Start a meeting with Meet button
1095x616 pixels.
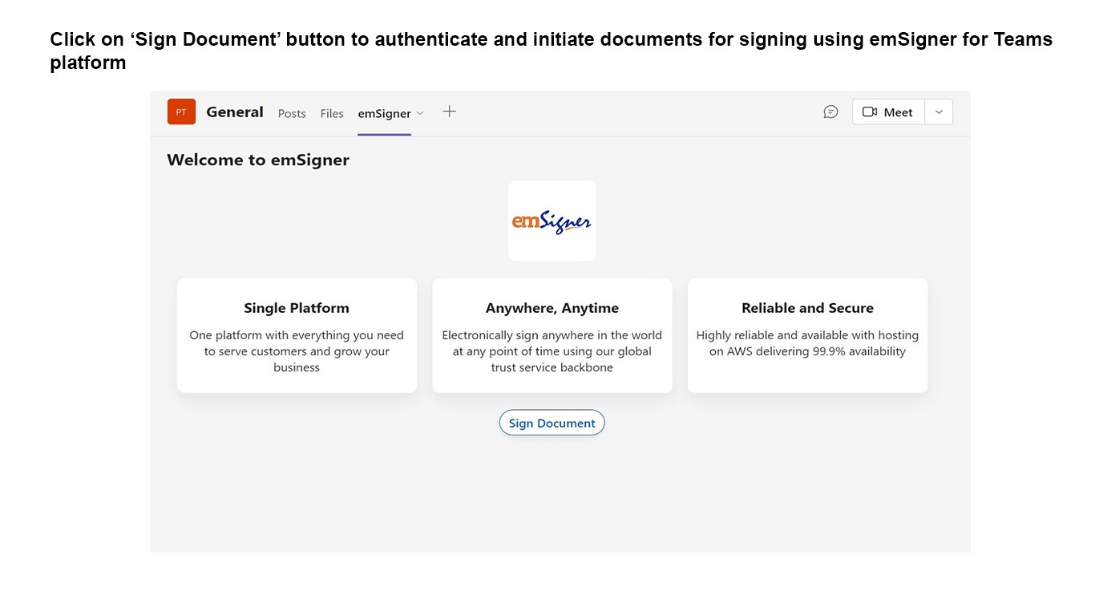click(x=888, y=111)
